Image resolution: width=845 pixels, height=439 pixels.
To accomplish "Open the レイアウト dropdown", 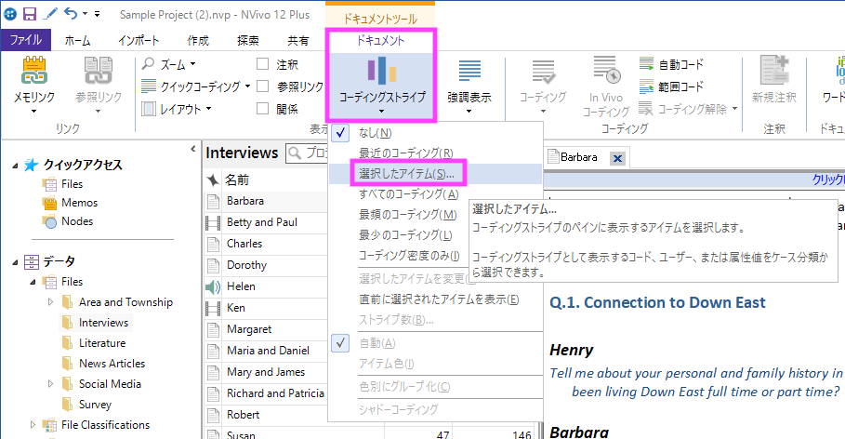I will 177,109.
